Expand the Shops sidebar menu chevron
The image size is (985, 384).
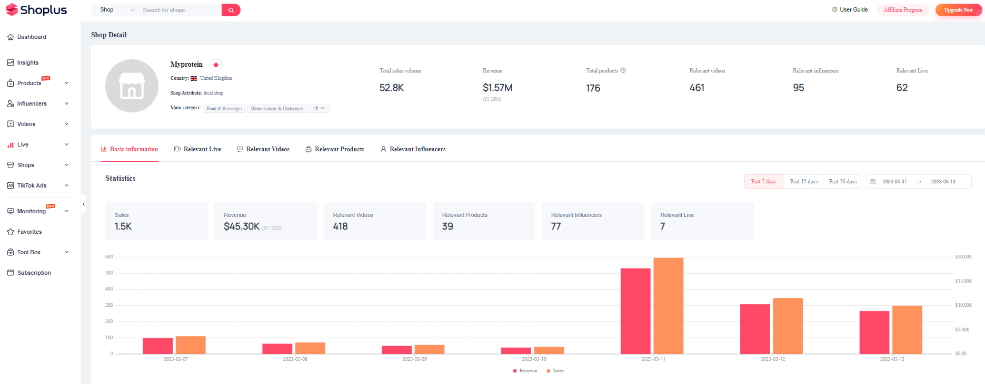66,165
